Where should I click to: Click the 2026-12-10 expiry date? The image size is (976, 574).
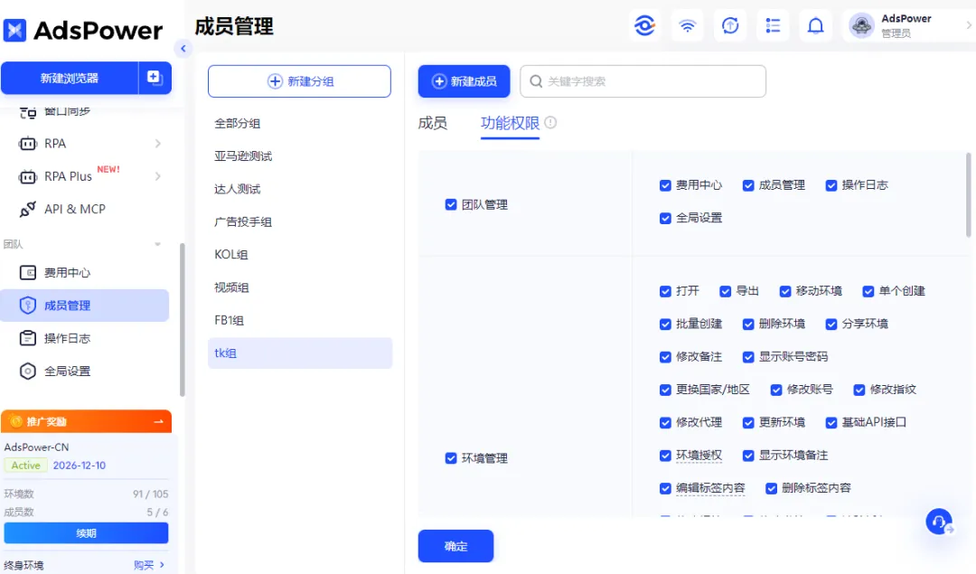(79, 465)
